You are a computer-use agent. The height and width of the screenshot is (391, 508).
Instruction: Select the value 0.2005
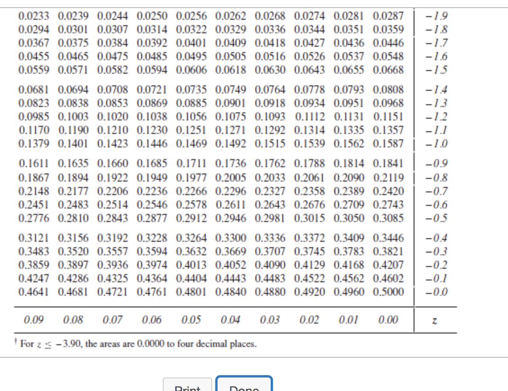click(231, 177)
